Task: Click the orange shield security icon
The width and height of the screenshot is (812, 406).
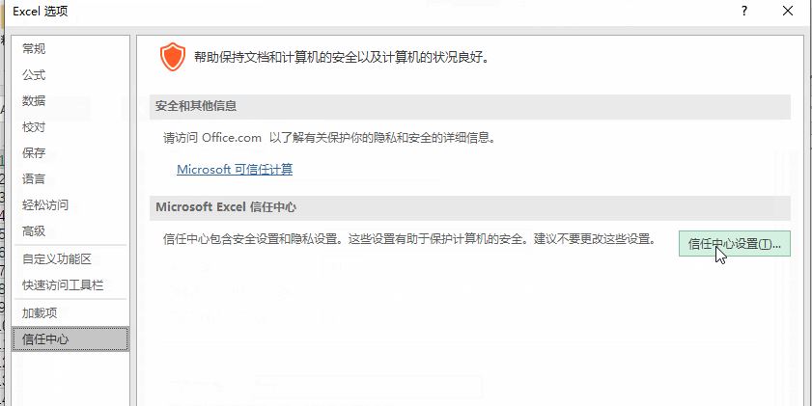Action: tap(173, 57)
